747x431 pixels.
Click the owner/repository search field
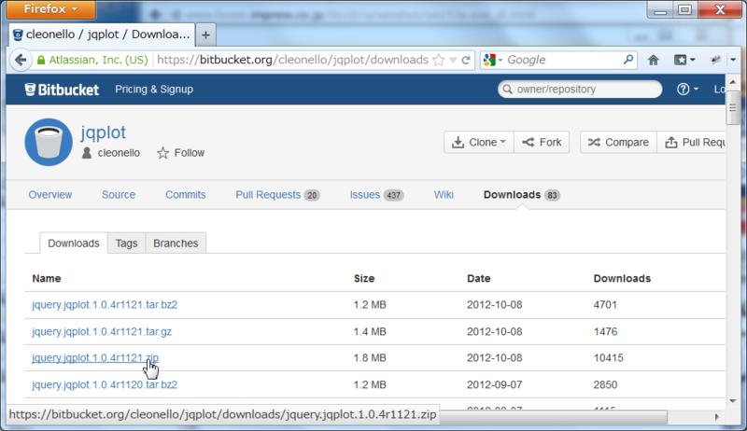tap(580, 90)
